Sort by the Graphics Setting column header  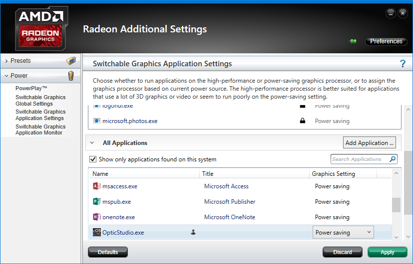pyautogui.click(x=343, y=174)
